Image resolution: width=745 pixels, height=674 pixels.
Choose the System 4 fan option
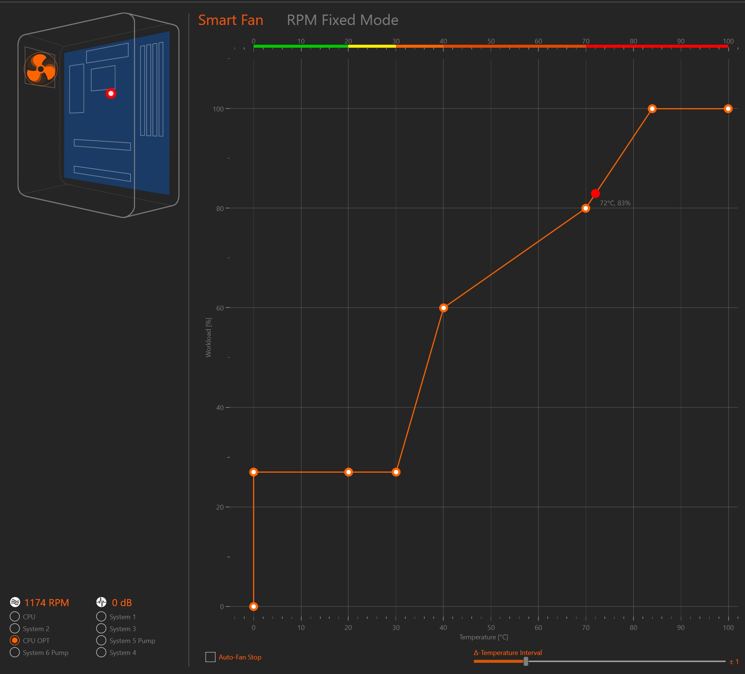click(101, 652)
